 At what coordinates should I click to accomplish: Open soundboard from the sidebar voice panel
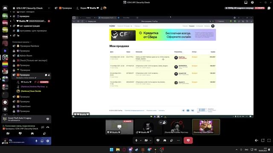point(44,133)
